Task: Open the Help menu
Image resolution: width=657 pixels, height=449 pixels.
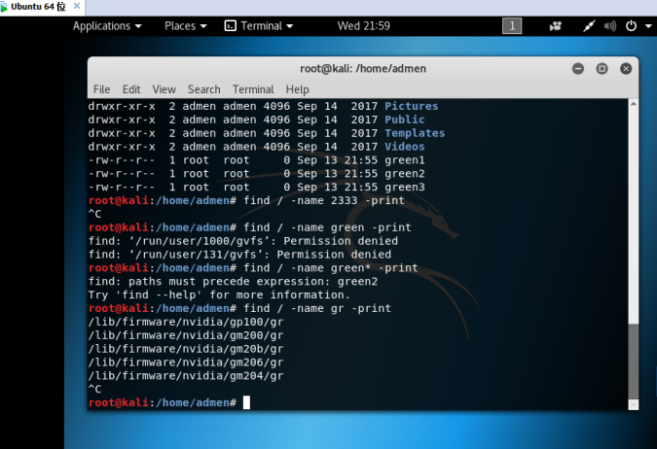Action: pos(297,89)
